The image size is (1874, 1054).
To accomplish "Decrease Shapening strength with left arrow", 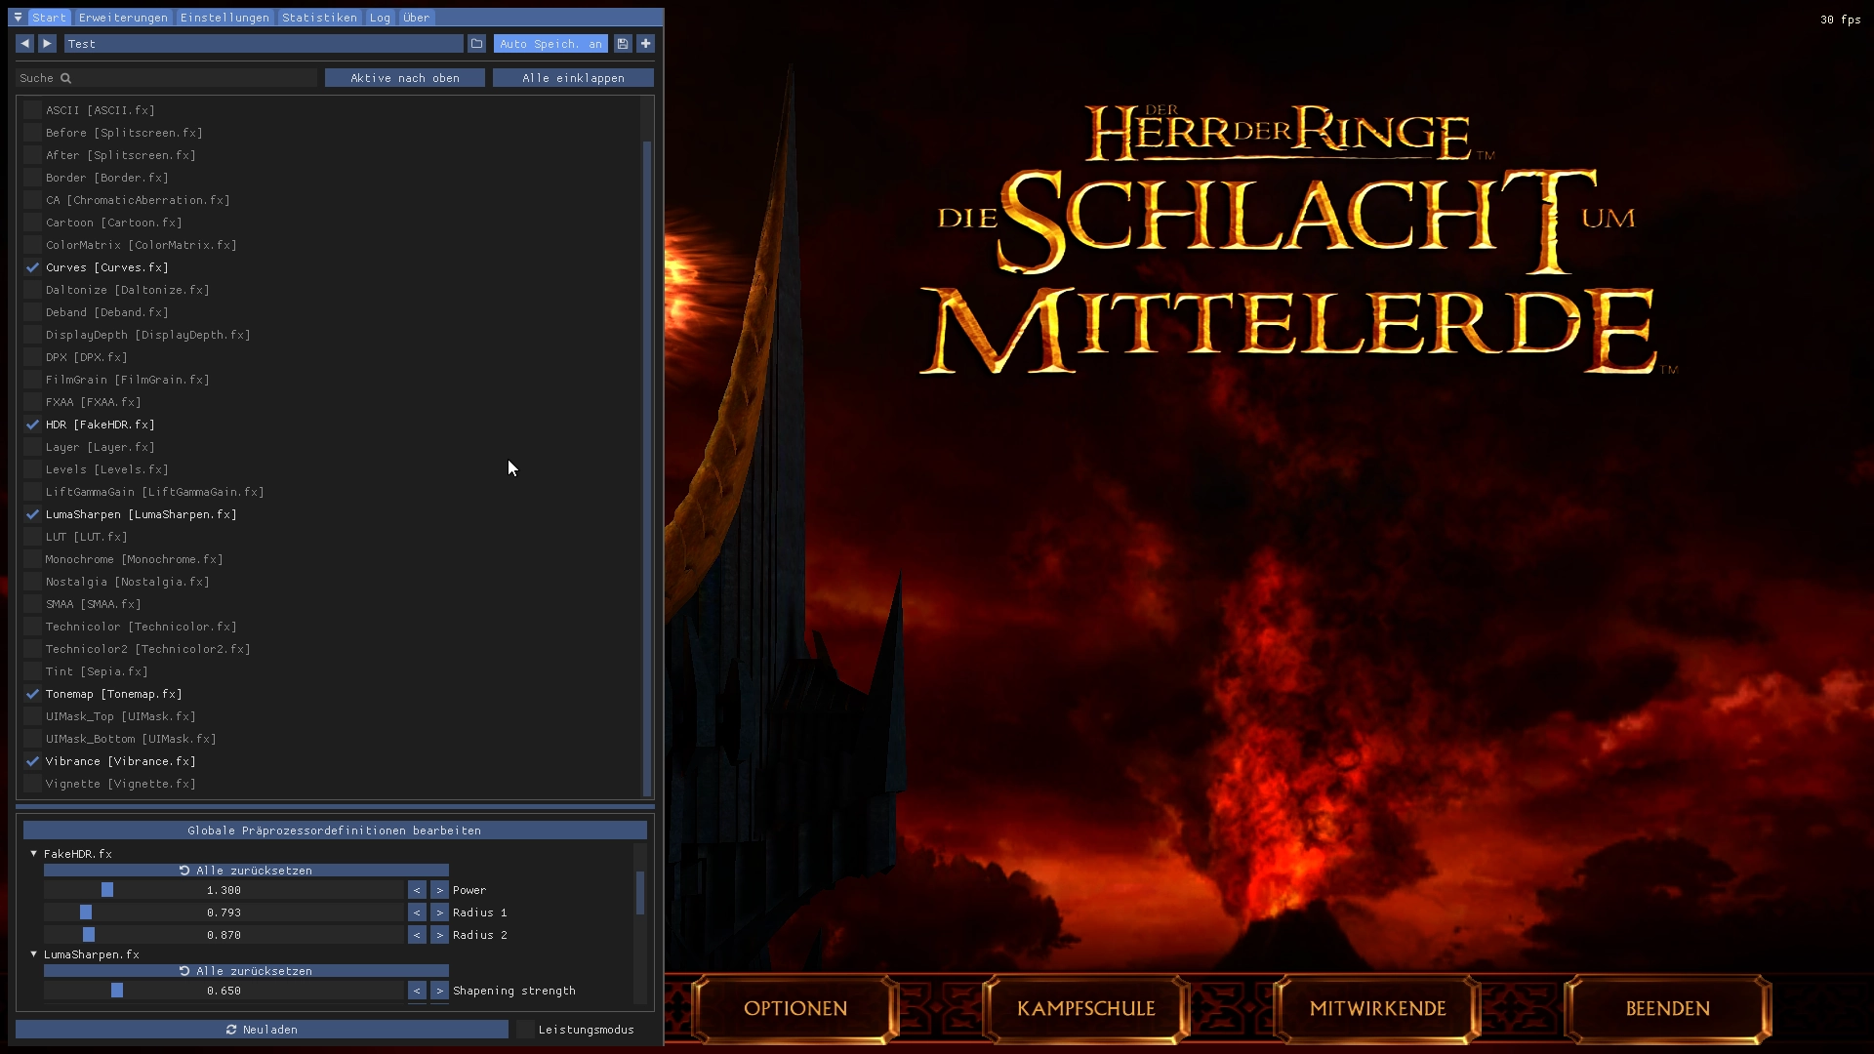I will tap(417, 991).
